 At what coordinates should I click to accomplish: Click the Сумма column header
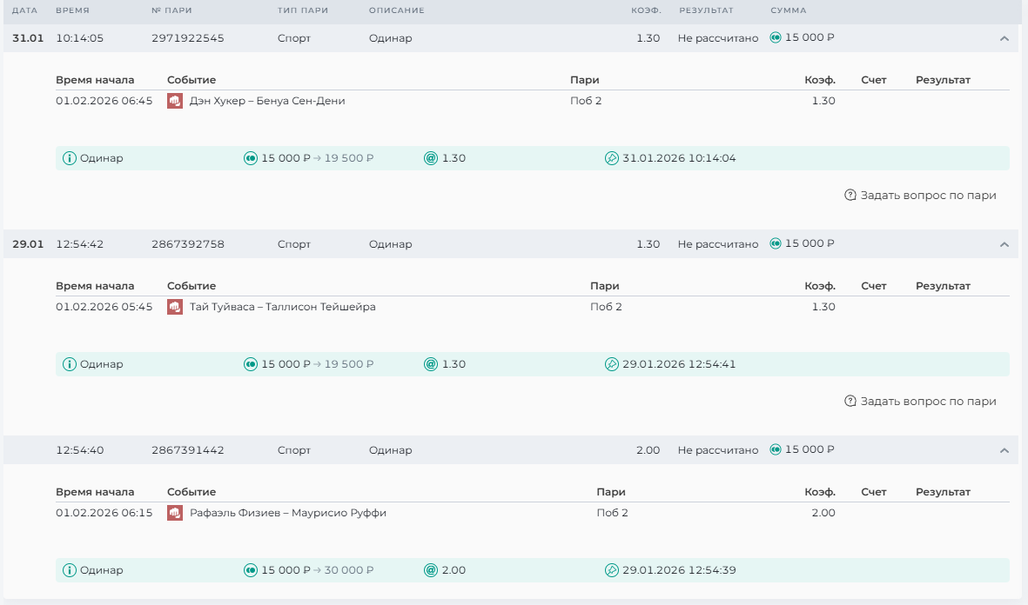click(788, 10)
